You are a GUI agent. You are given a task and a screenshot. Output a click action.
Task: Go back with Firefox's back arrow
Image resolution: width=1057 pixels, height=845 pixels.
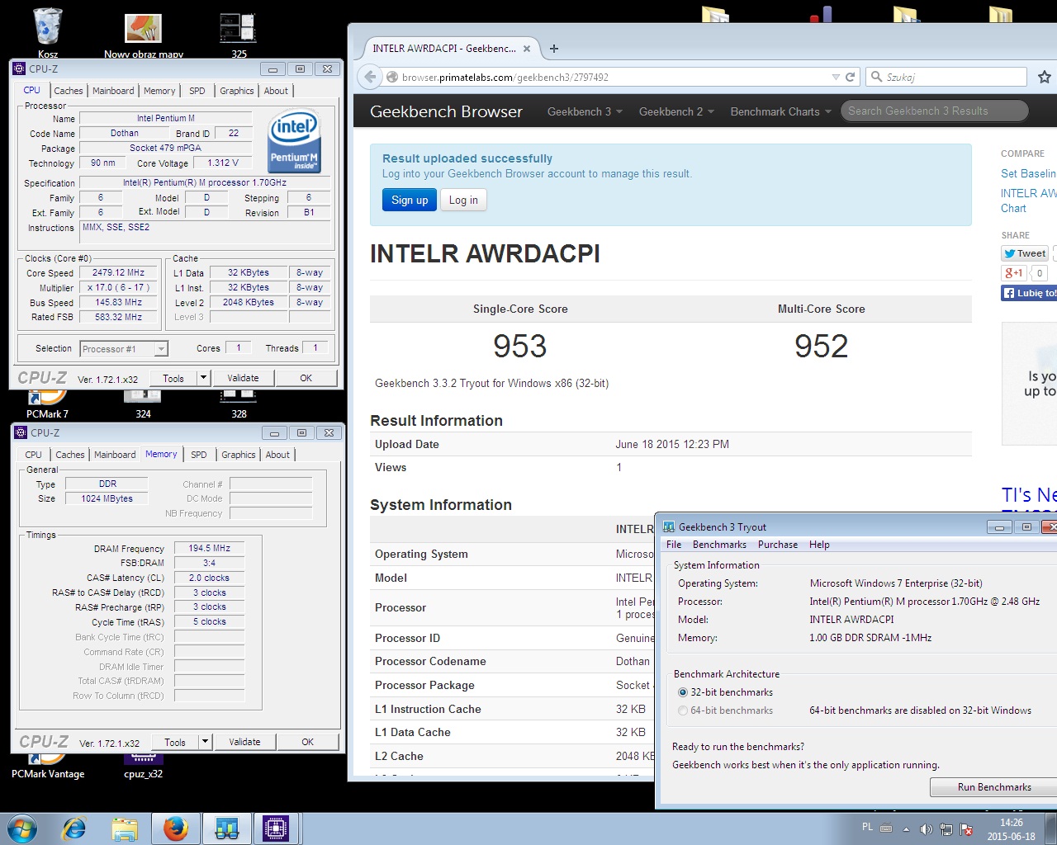click(x=369, y=77)
